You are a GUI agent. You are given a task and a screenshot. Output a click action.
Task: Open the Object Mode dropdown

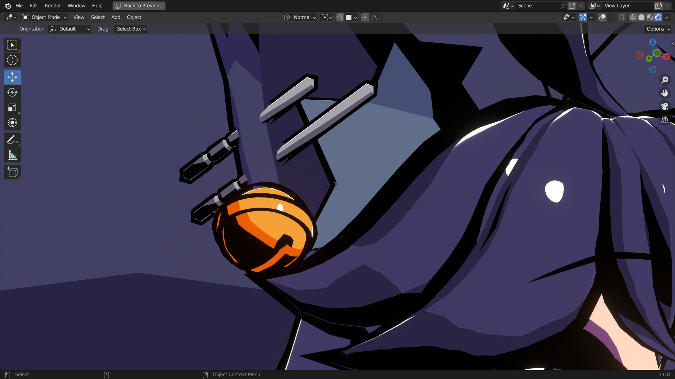coord(44,17)
